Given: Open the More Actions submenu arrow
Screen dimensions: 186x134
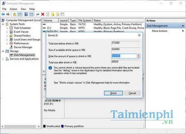Looking at the screenshot, I should pos(183,31).
